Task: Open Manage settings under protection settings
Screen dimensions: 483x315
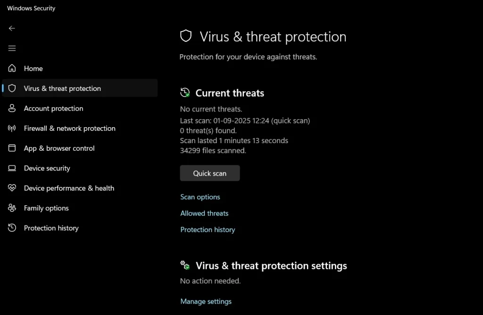Action: tap(206, 301)
